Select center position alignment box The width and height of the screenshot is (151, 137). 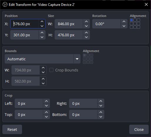coord(135,24)
